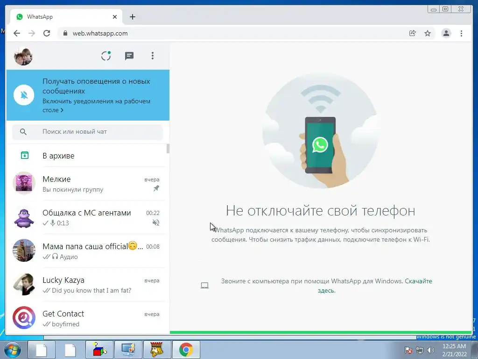478x359 pixels.
Task: Select the WhatsApp browser tab
Action: (66, 17)
